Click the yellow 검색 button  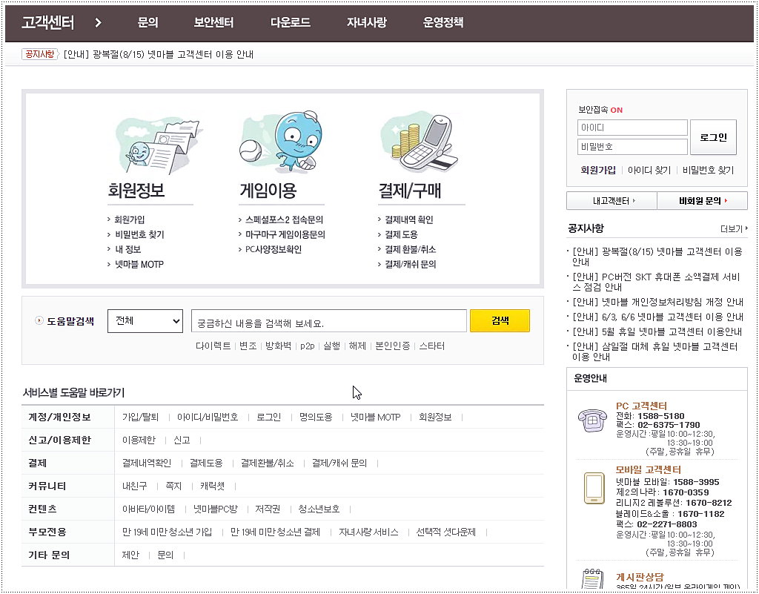coord(500,320)
